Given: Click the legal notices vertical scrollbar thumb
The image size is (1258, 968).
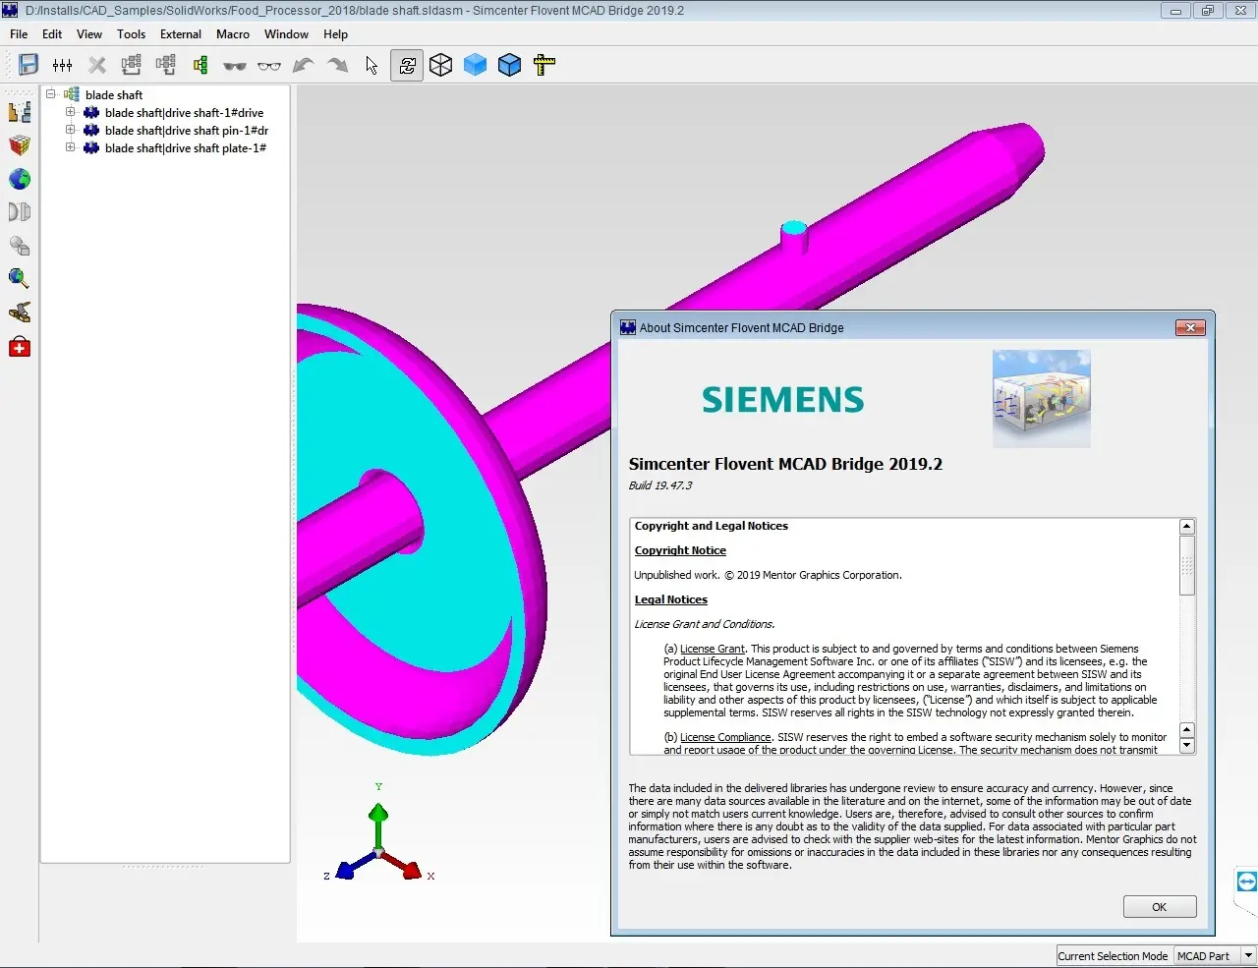Looking at the screenshot, I should 1187,565.
